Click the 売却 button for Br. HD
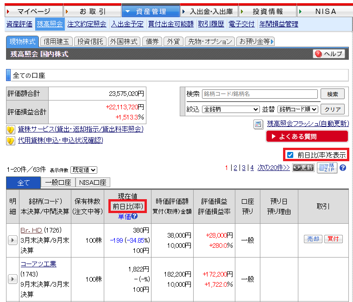This screenshot has width=353, height=302. 313,239
